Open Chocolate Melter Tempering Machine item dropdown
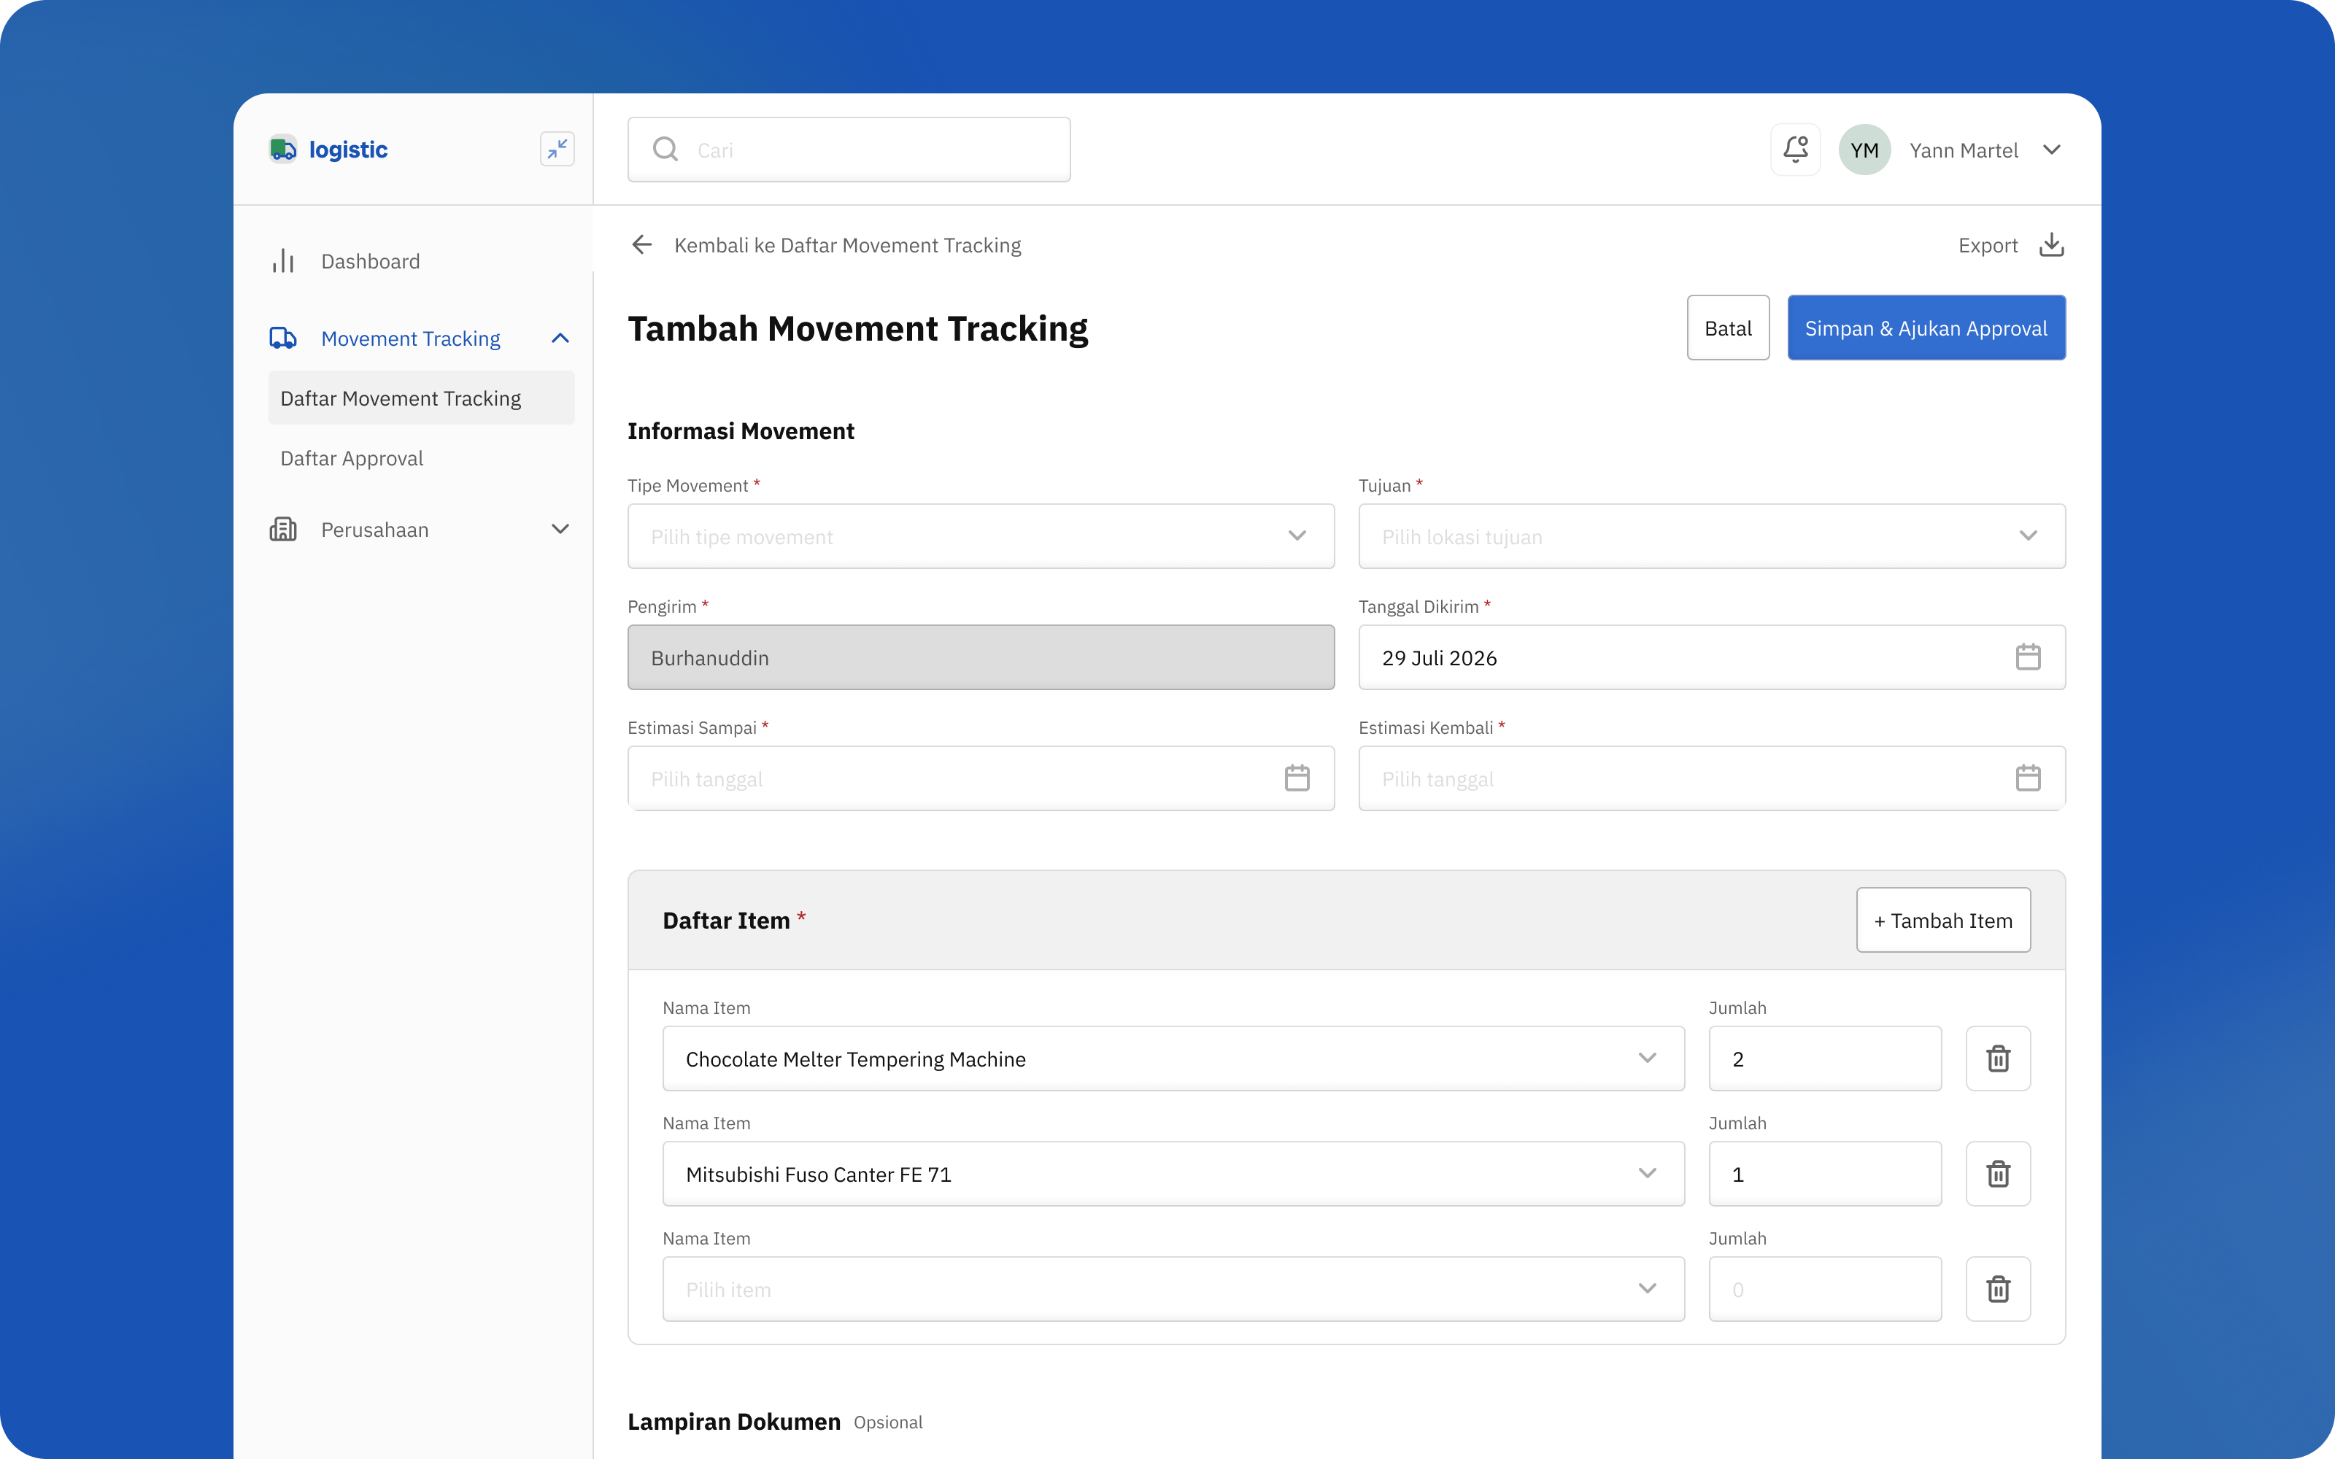This screenshot has height=1459, width=2335. (x=1173, y=1059)
